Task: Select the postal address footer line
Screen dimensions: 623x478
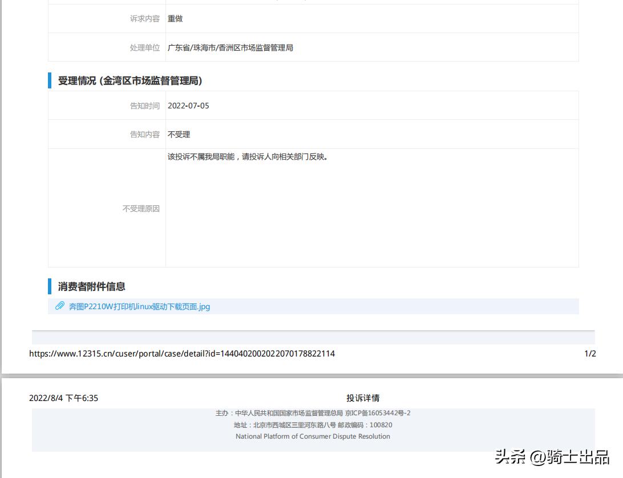Action: click(311, 424)
